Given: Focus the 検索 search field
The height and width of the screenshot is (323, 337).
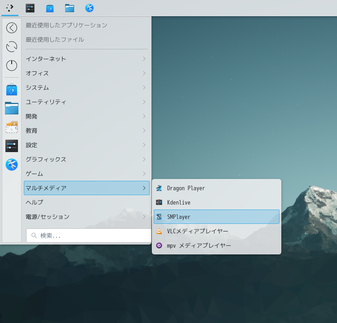Looking at the screenshot, I should click(x=89, y=236).
